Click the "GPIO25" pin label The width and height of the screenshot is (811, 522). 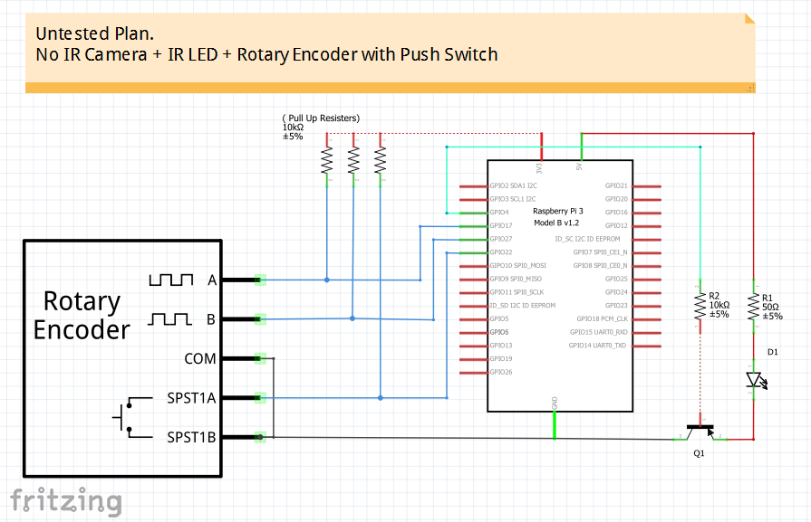[616, 279]
